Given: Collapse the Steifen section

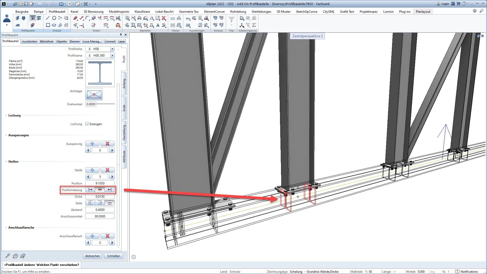Looking at the screenshot, I should (x=6, y=161).
